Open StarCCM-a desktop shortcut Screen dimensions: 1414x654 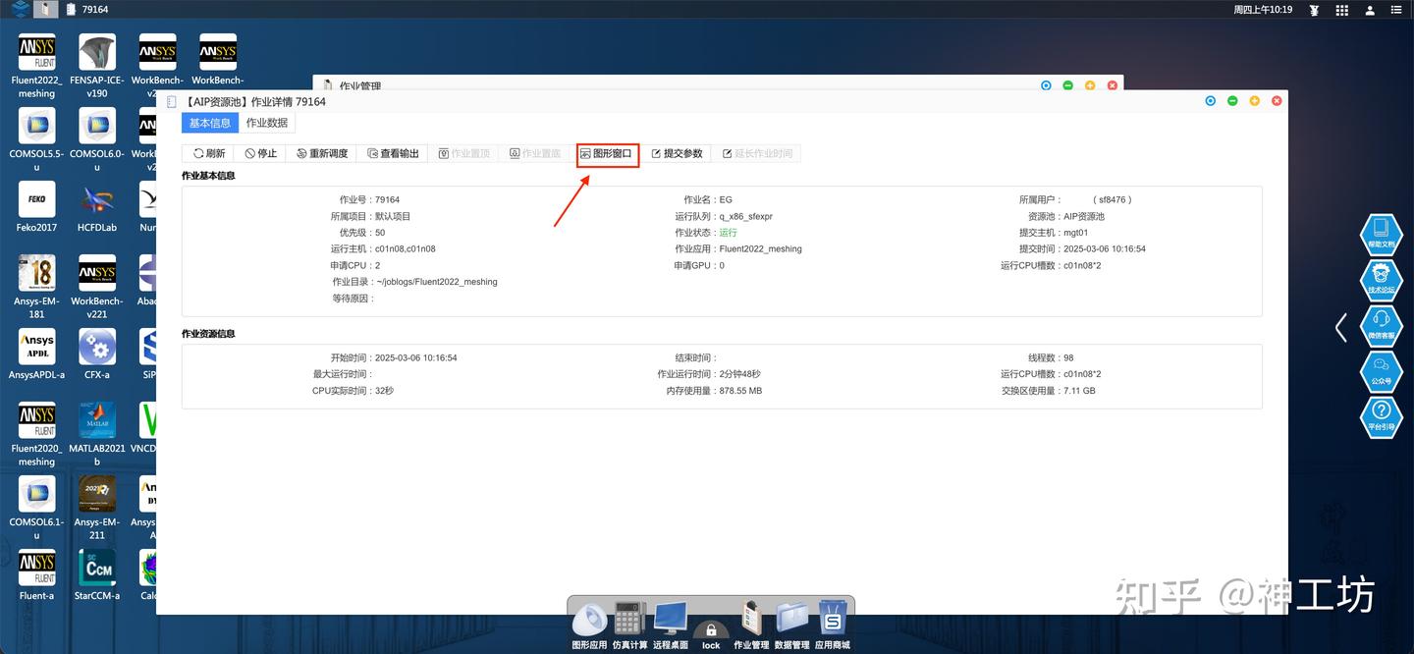pos(97,575)
